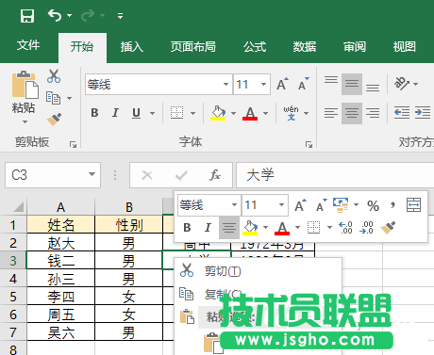The image size is (434, 355).
Task: Click the Increase Indent icon
Action: (423, 113)
